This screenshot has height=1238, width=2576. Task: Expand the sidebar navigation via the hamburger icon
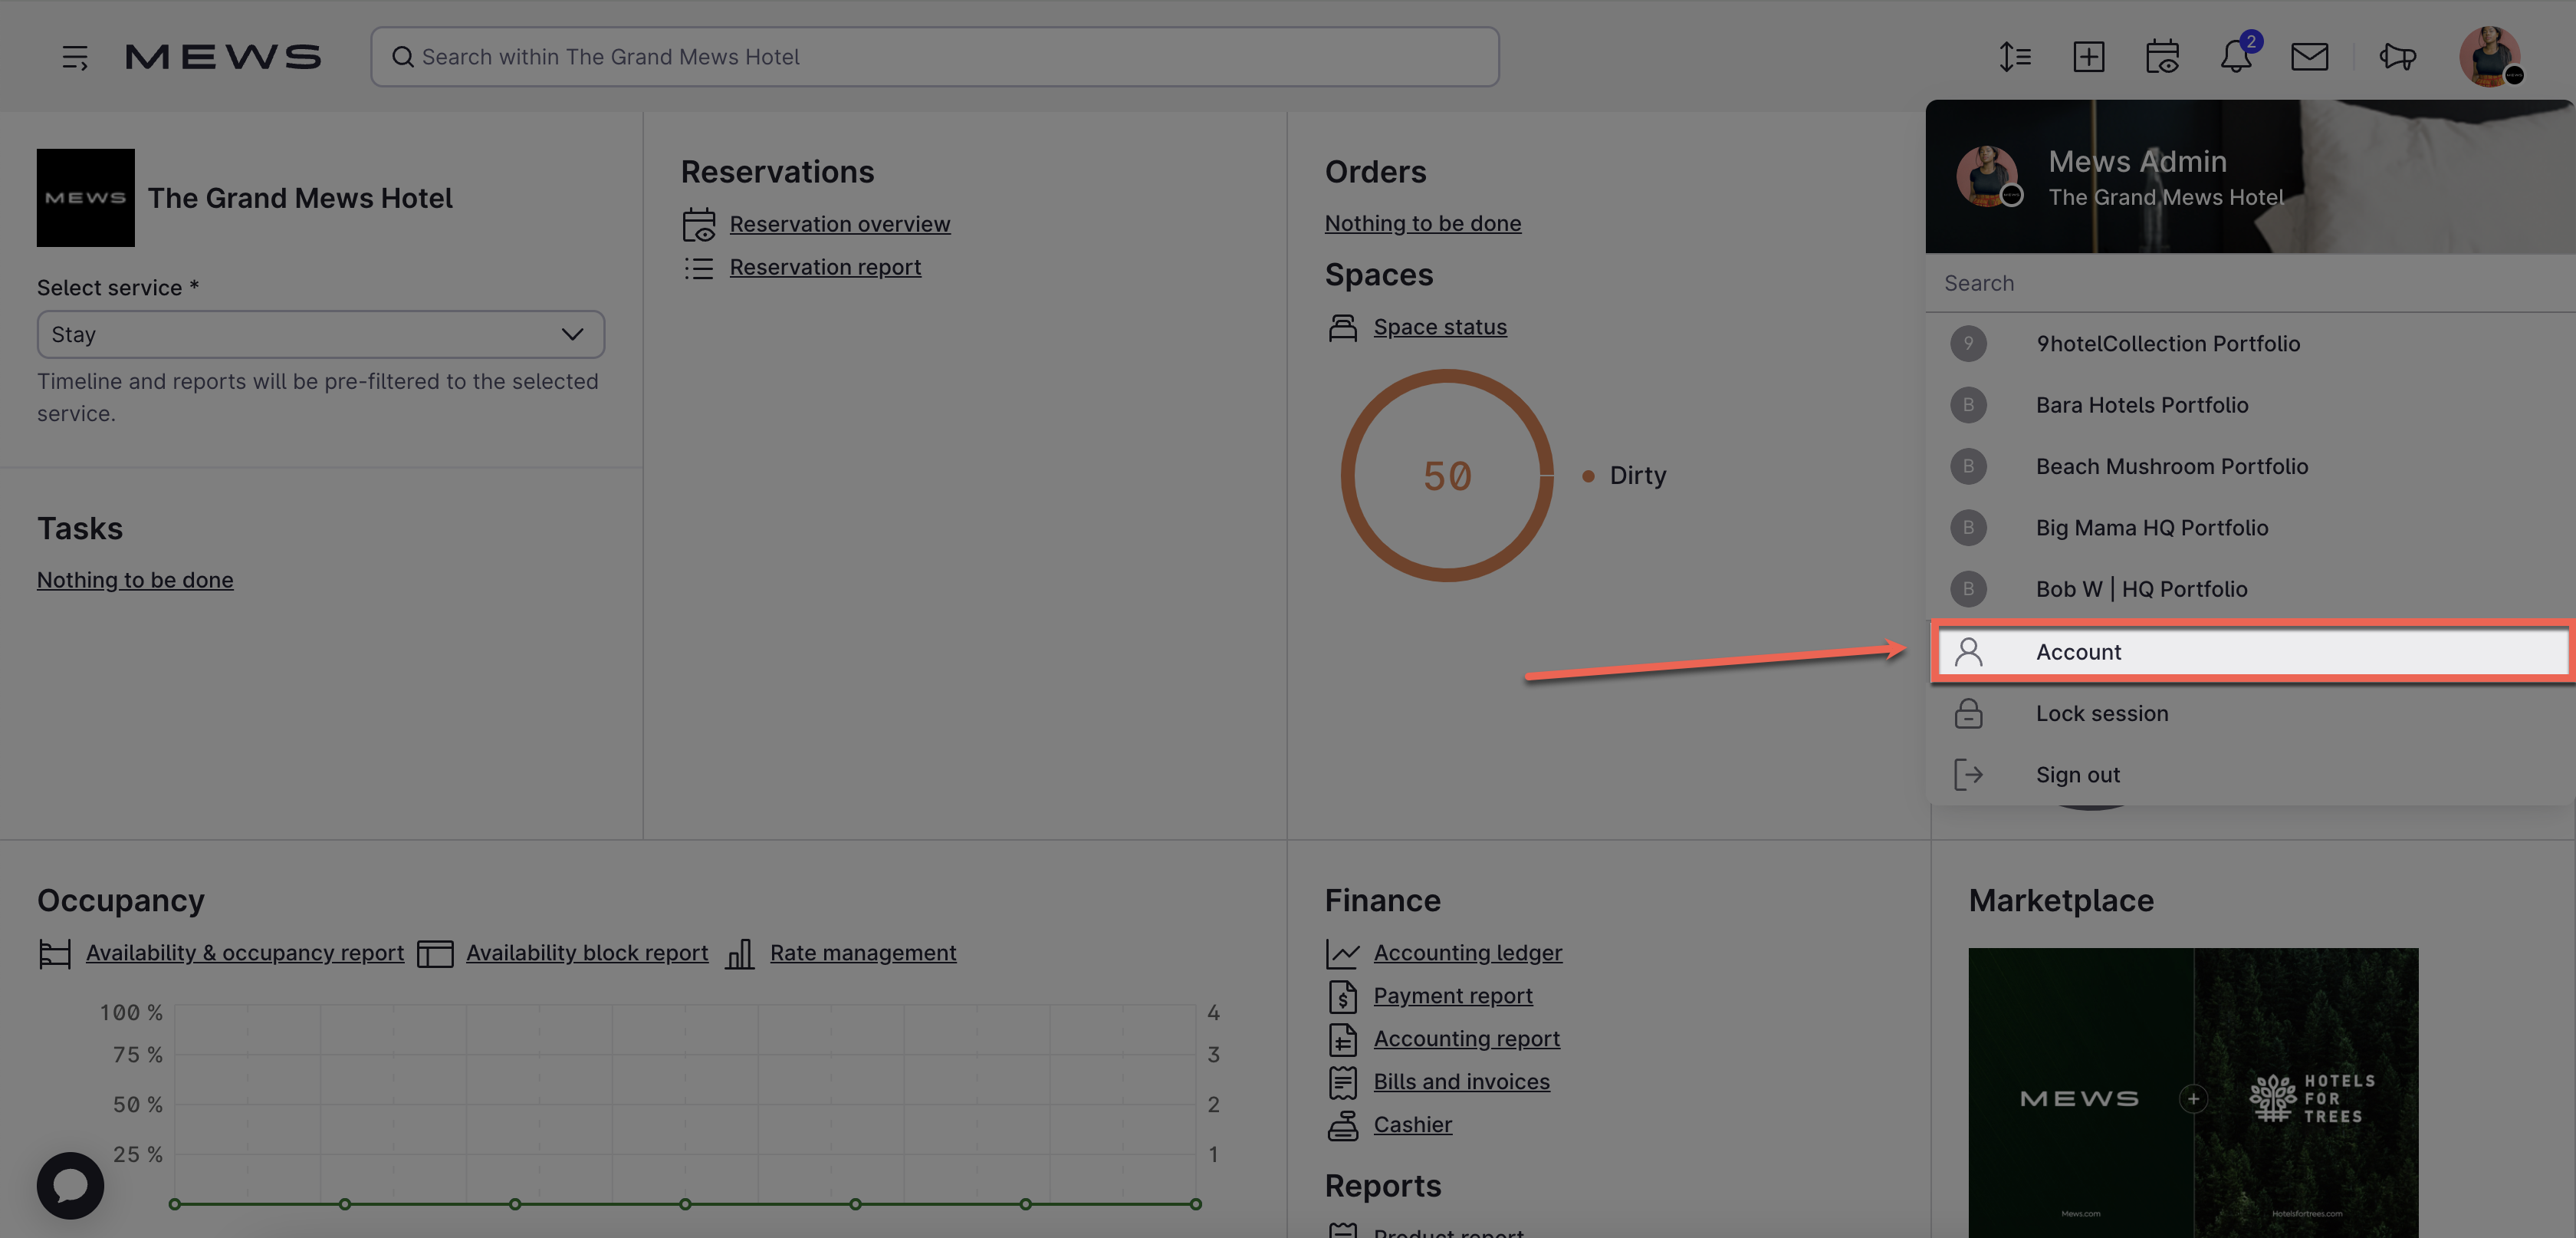click(x=75, y=57)
